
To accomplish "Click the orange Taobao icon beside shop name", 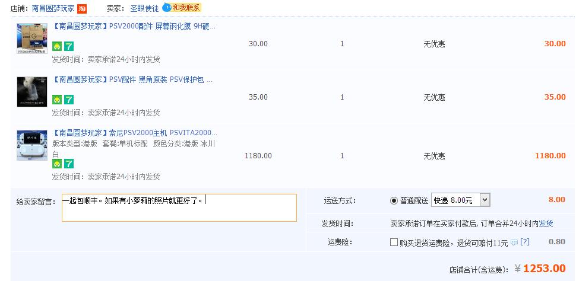I will [82, 8].
